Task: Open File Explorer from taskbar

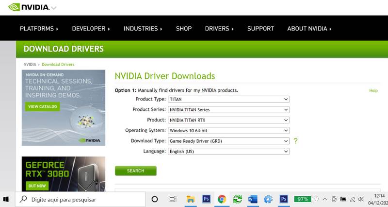Action: point(191,199)
